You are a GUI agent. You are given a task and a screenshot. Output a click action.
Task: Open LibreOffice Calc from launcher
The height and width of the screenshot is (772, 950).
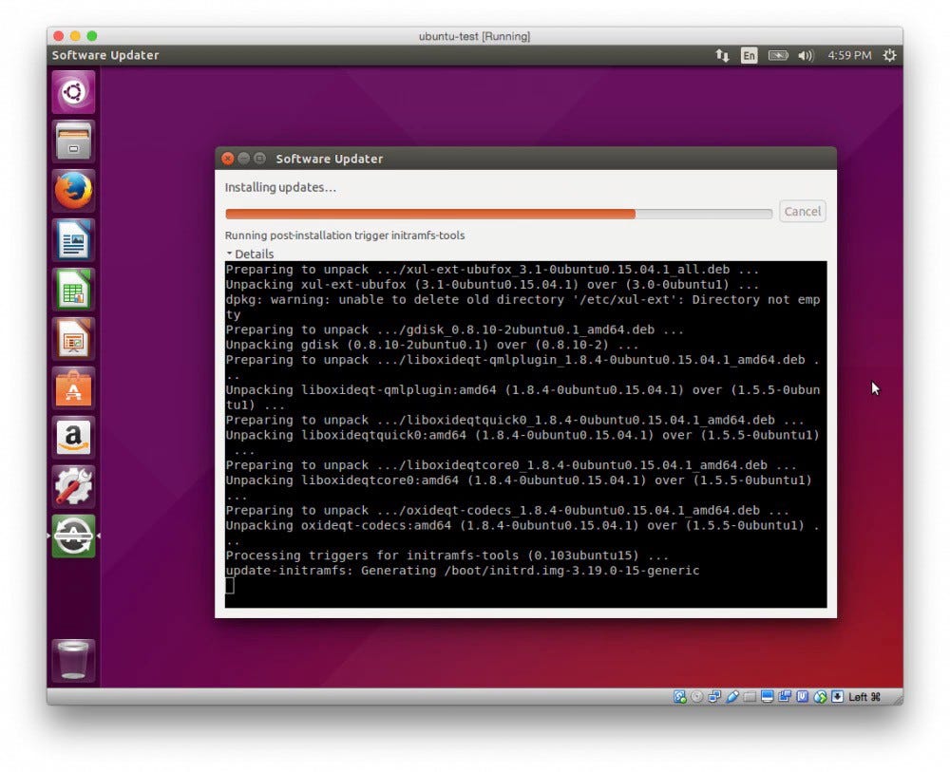point(73,290)
